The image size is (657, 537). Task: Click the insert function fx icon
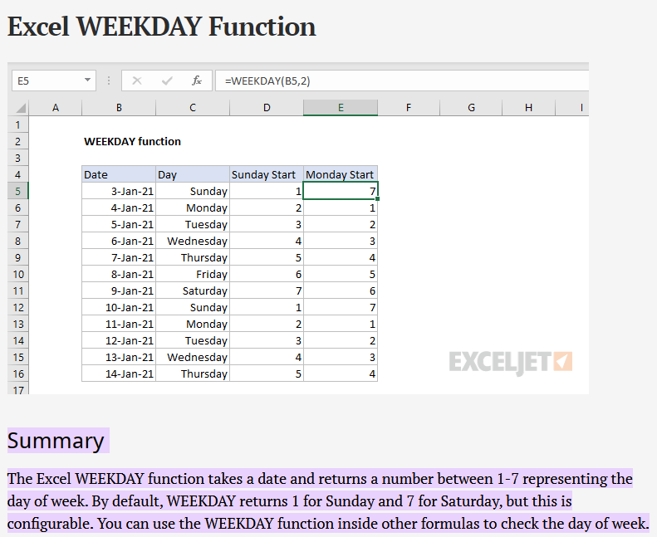point(197,81)
